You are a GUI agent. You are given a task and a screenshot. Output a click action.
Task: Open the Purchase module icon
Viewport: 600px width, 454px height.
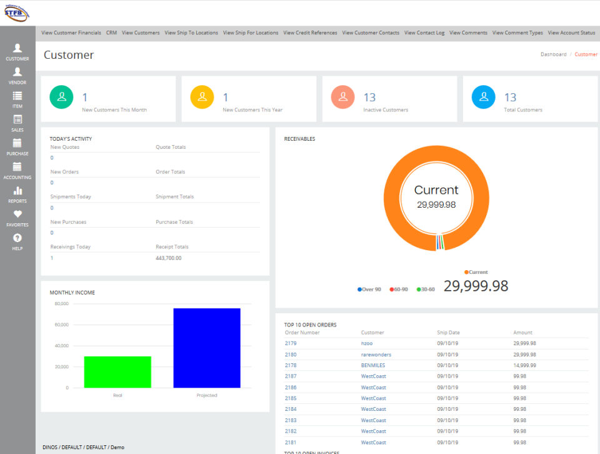tap(17, 143)
